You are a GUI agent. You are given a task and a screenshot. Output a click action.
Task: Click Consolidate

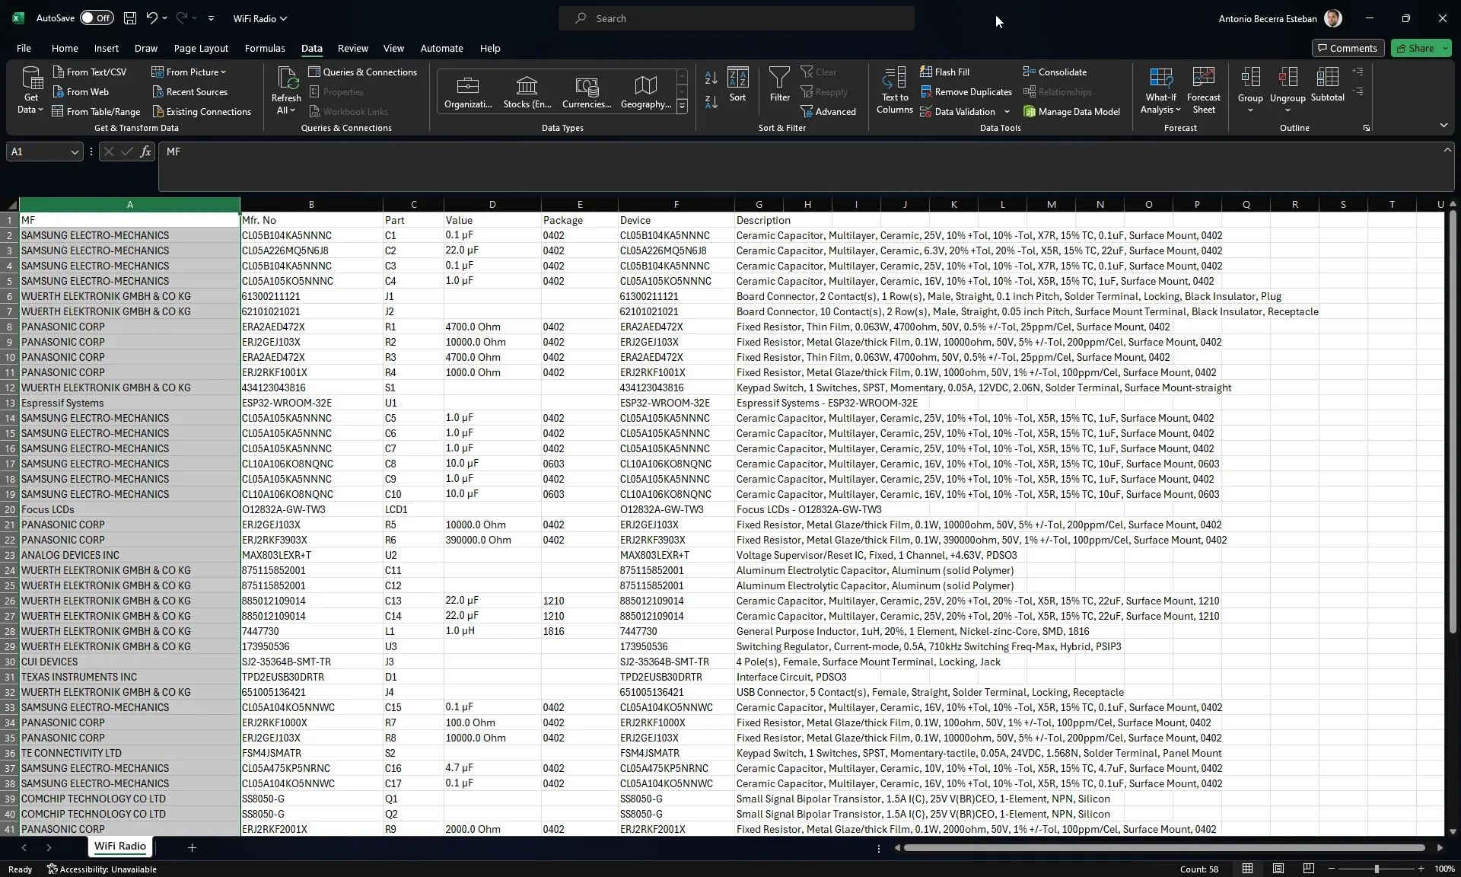coord(1055,72)
